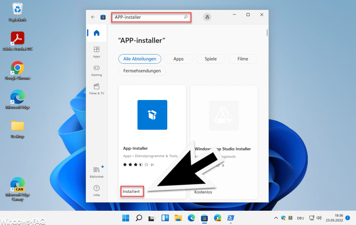This screenshot has width=356, height=225.
Task: Open Task View in taskbar
Action: (152, 218)
